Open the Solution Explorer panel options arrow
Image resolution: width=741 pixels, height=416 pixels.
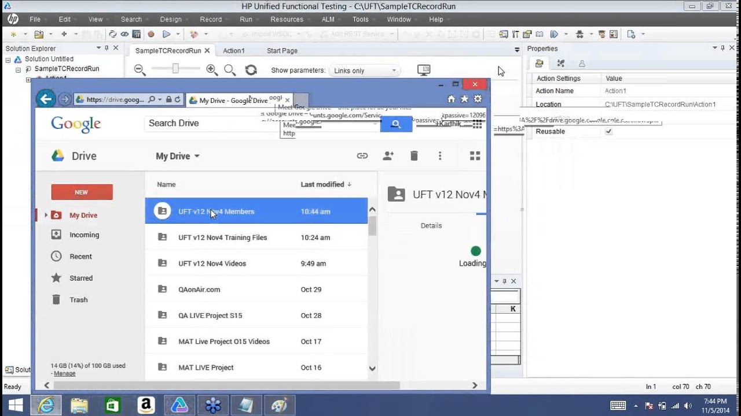coord(98,49)
